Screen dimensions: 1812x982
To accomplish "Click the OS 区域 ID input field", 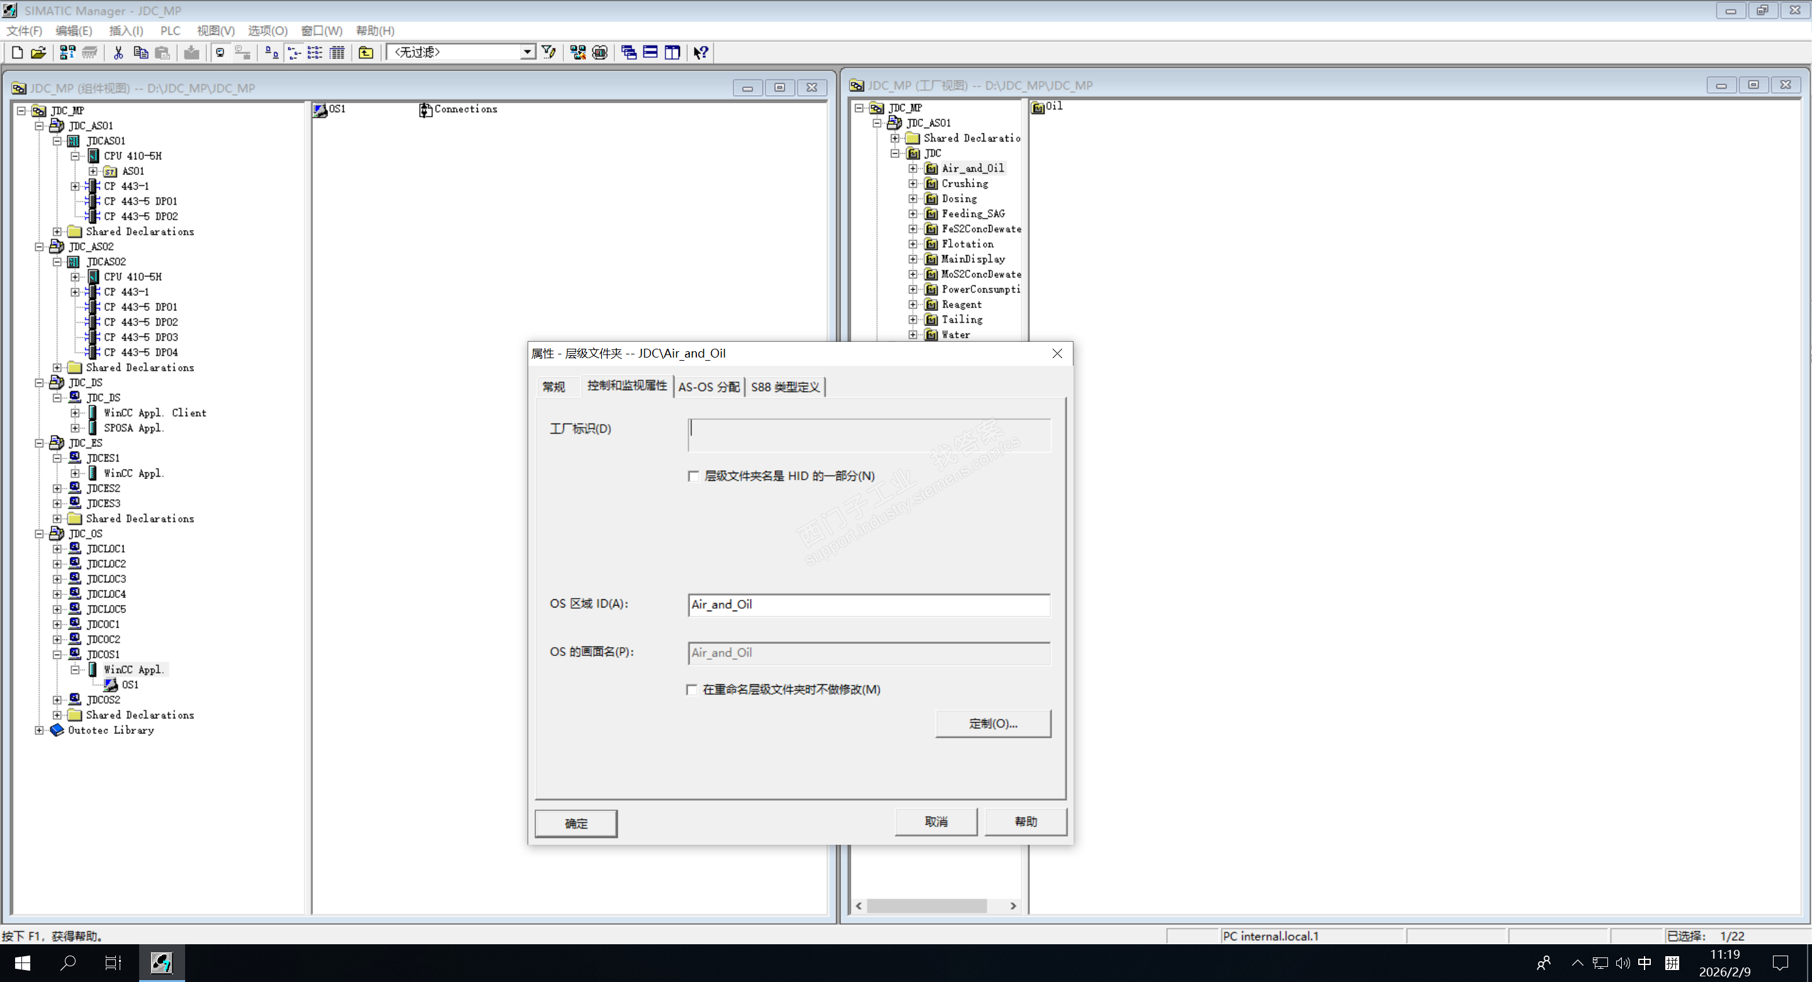I will click(x=868, y=604).
